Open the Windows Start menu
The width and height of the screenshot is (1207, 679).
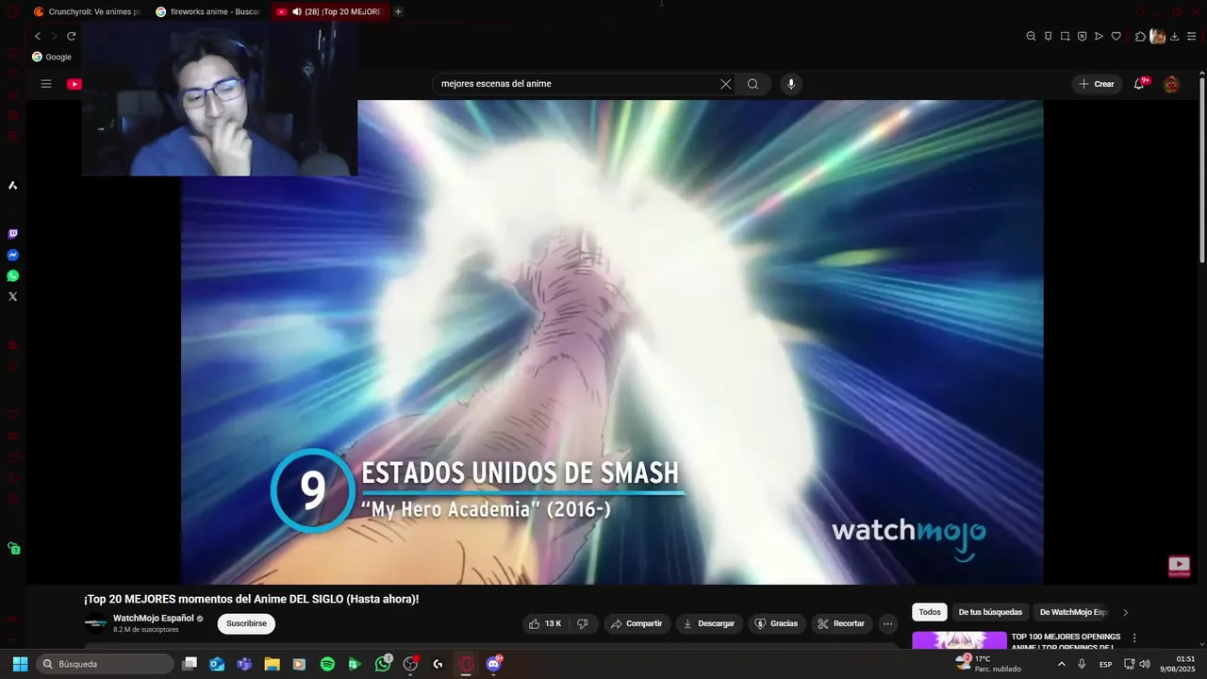20,664
